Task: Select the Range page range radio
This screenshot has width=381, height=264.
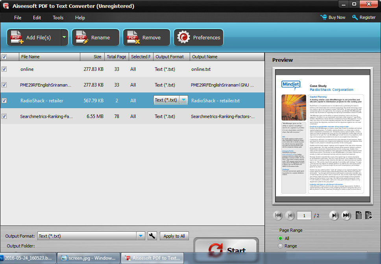Action: (x=281, y=246)
